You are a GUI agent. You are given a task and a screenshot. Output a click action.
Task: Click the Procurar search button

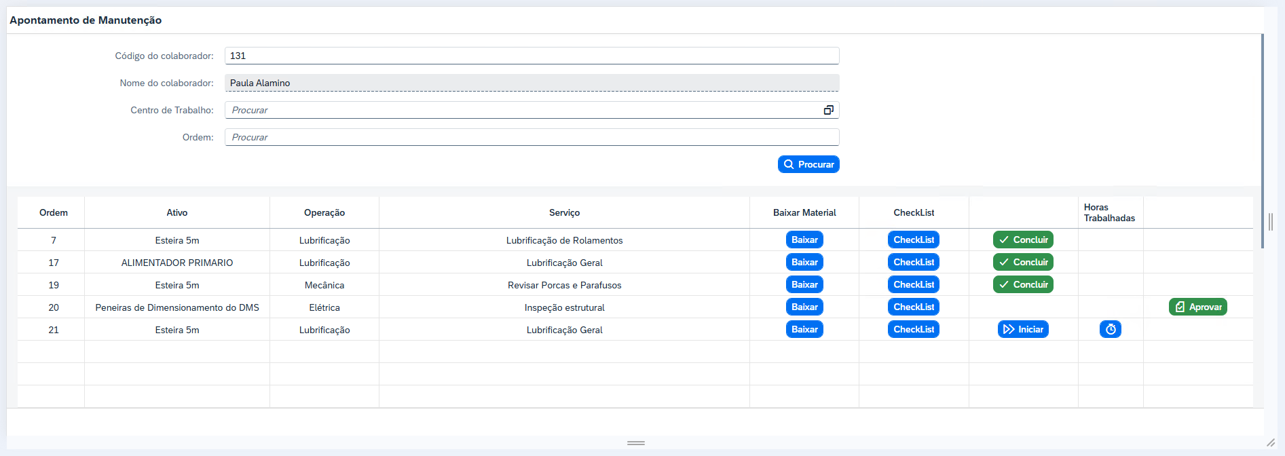click(808, 164)
